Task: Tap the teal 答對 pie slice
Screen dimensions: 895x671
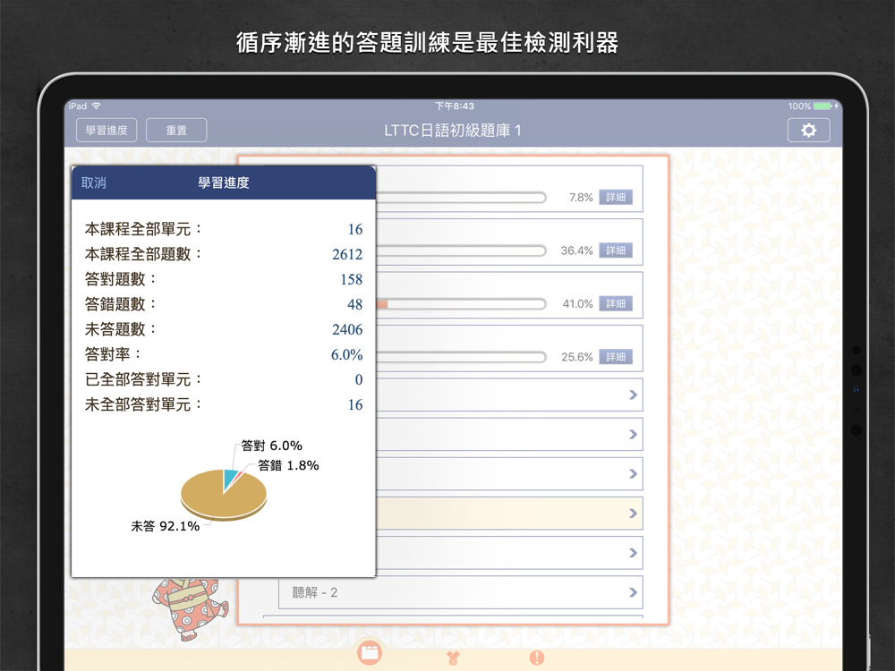Action: click(x=229, y=478)
